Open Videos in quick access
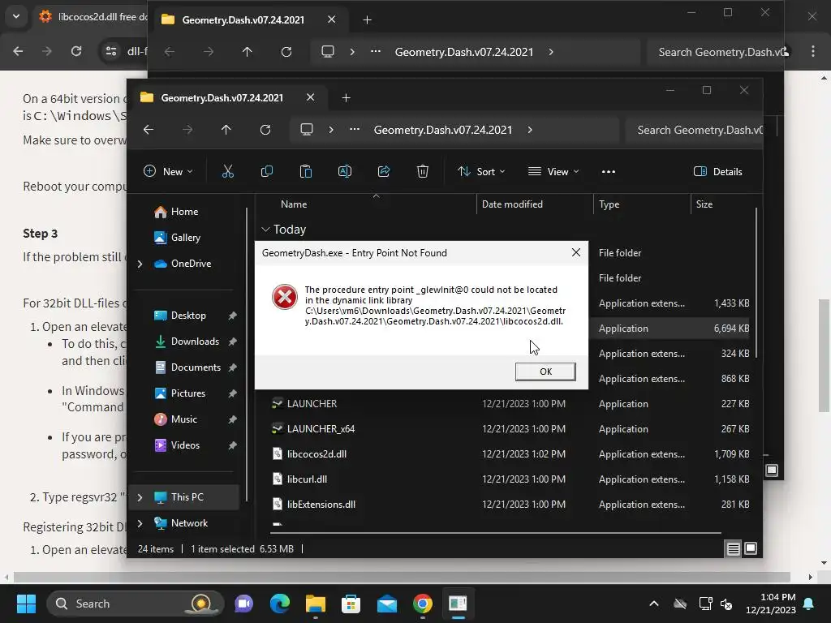 (x=185, y=445)
